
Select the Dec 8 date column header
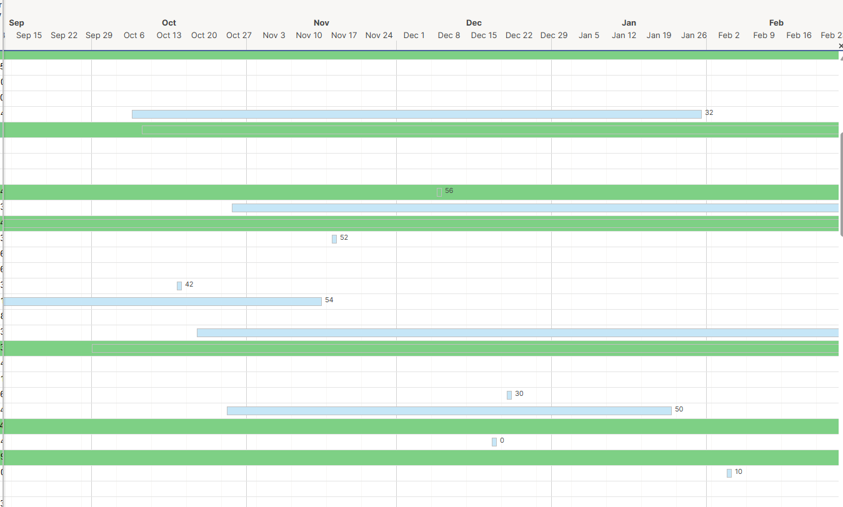coord(448,36)
